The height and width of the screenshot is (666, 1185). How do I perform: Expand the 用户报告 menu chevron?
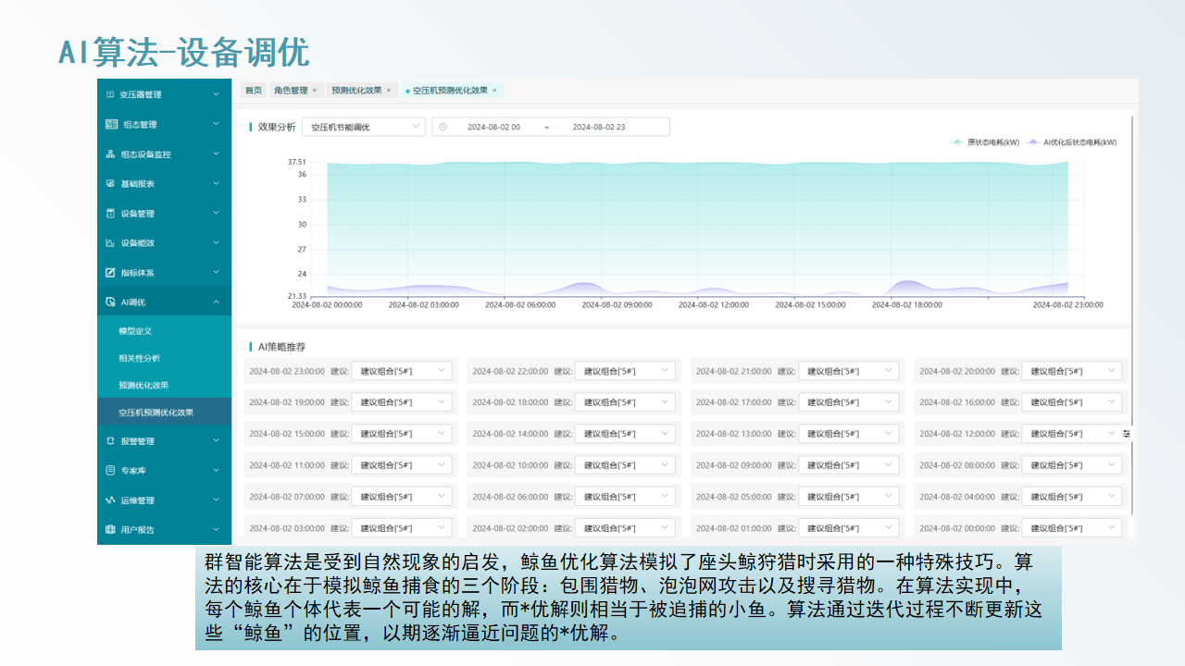coord(216,529)
